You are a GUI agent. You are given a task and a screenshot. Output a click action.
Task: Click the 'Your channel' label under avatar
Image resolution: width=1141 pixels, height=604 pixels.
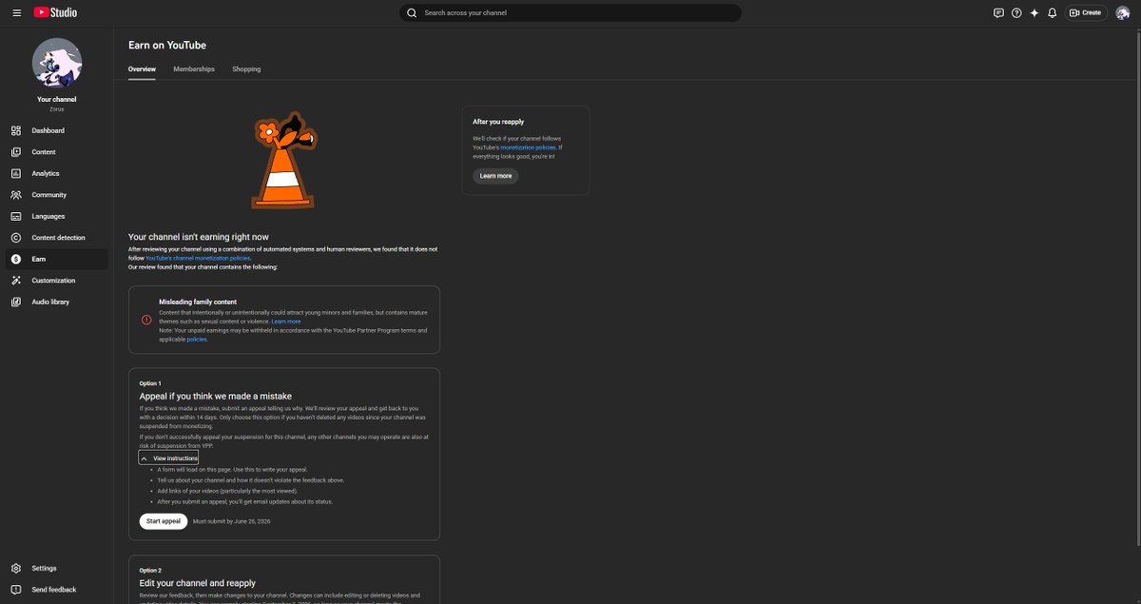[57, 99]
